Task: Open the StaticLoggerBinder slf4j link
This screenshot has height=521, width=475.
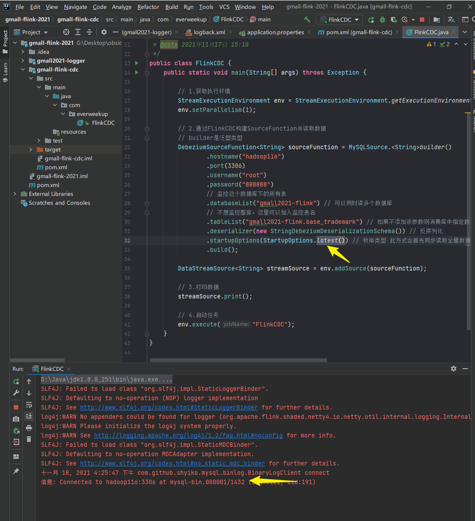Action: 169,407
